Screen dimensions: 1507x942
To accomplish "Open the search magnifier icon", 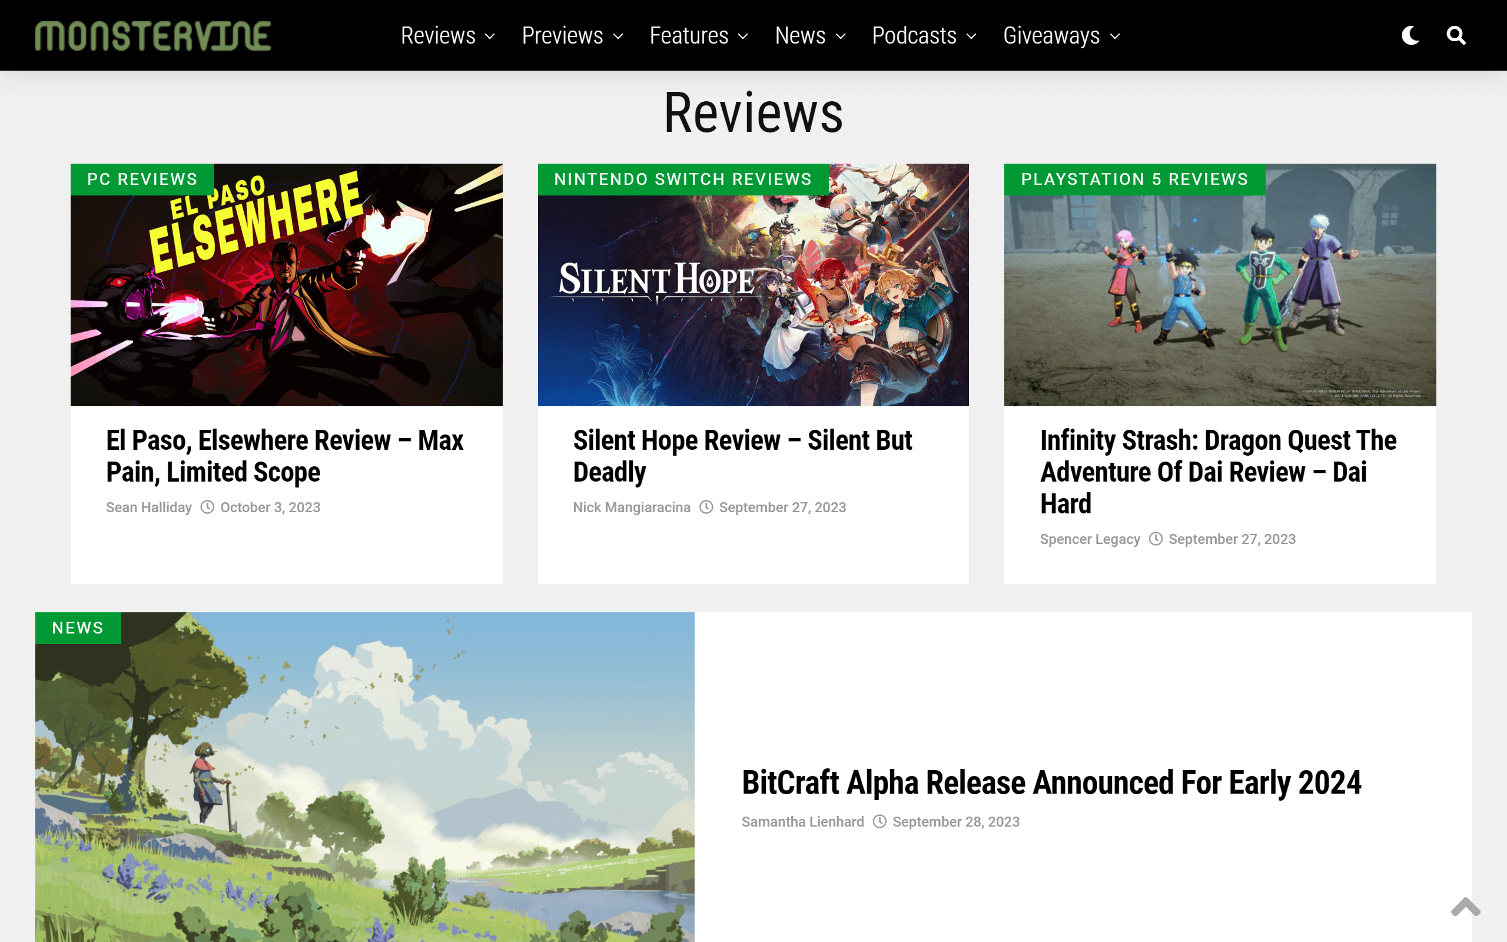I will pos(1455,35).
